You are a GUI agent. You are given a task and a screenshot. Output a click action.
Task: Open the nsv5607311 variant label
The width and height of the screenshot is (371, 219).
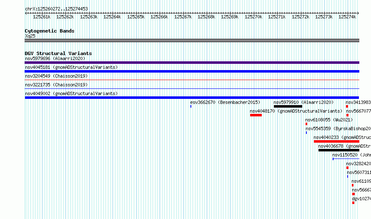pyautogui.click(x=359, y=172)
